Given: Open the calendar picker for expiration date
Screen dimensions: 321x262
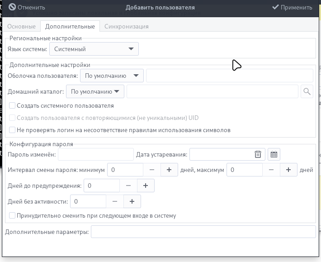Looking at the screenshot, I should coord(274,154).
